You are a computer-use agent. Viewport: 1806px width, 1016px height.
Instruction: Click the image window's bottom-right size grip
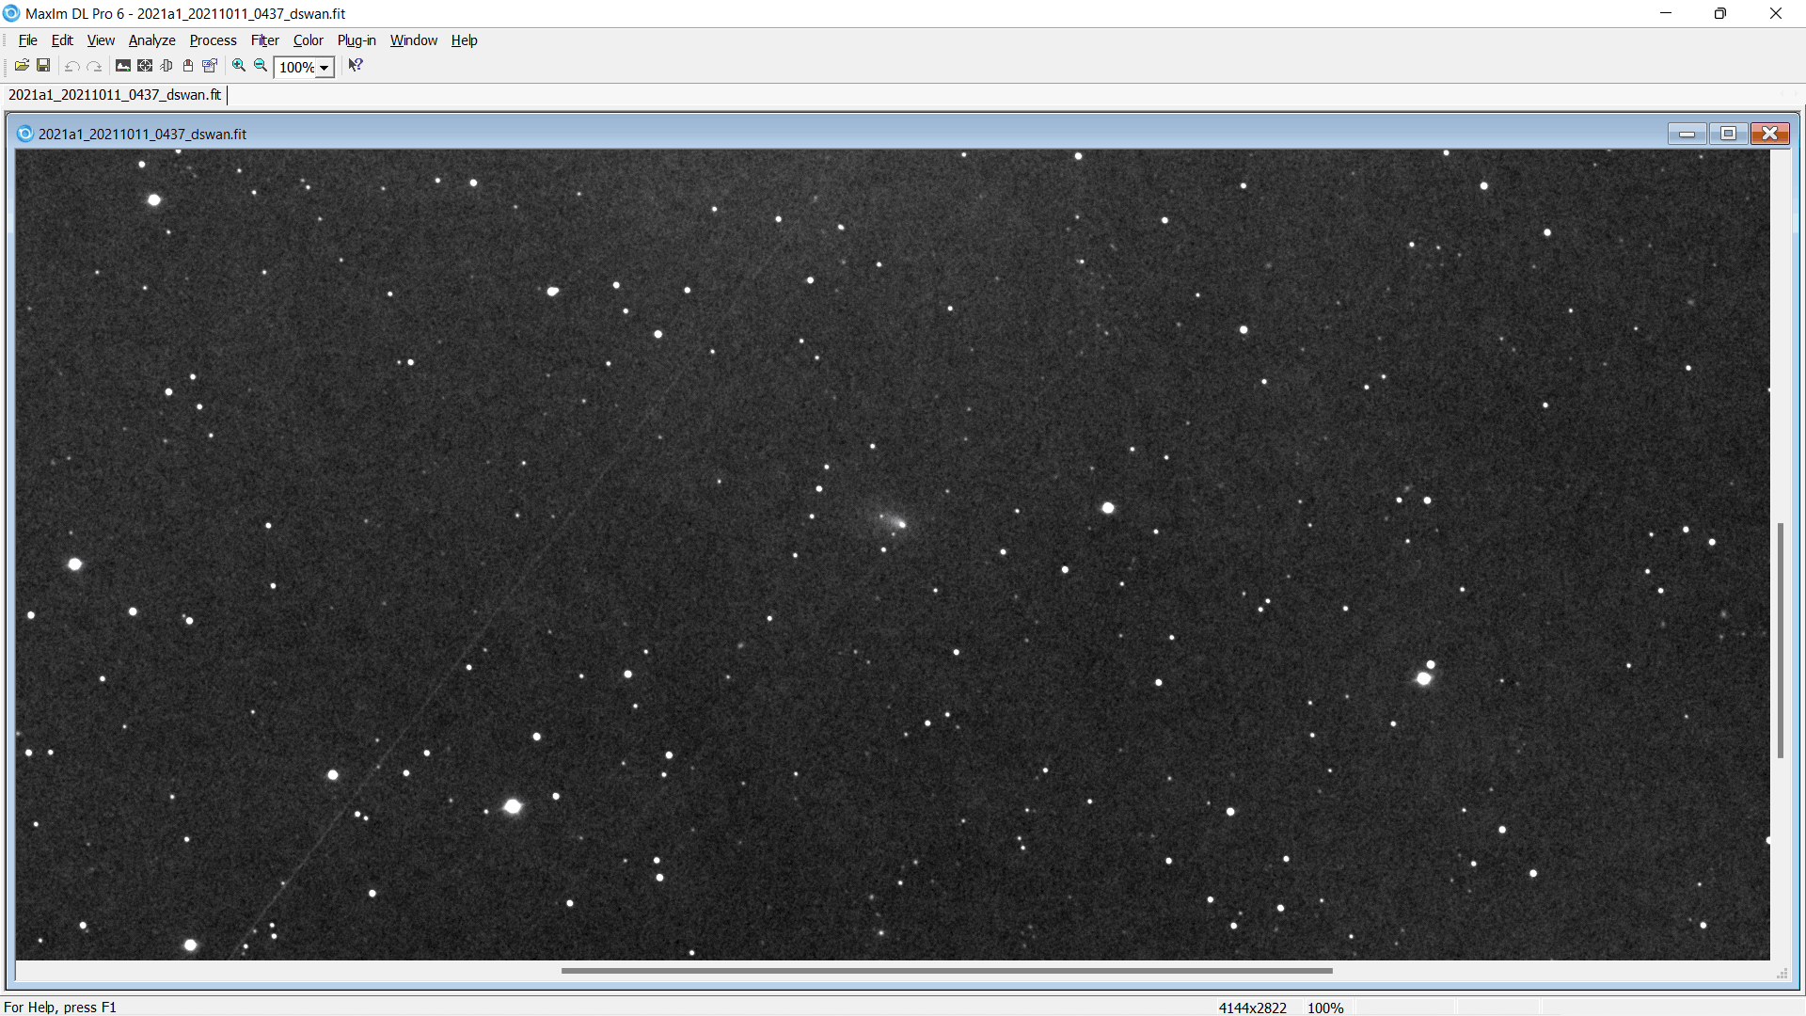point(1782,974)
